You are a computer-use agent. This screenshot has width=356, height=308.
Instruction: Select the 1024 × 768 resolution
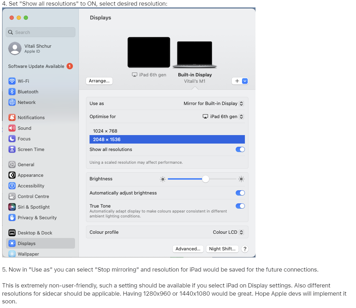point(167,131)
